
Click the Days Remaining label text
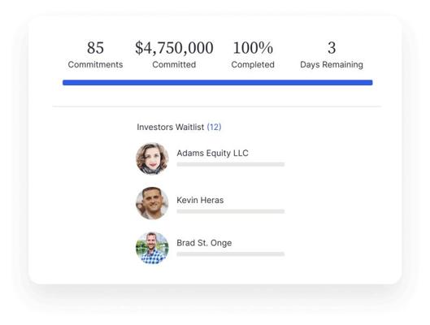pos(332,65)
